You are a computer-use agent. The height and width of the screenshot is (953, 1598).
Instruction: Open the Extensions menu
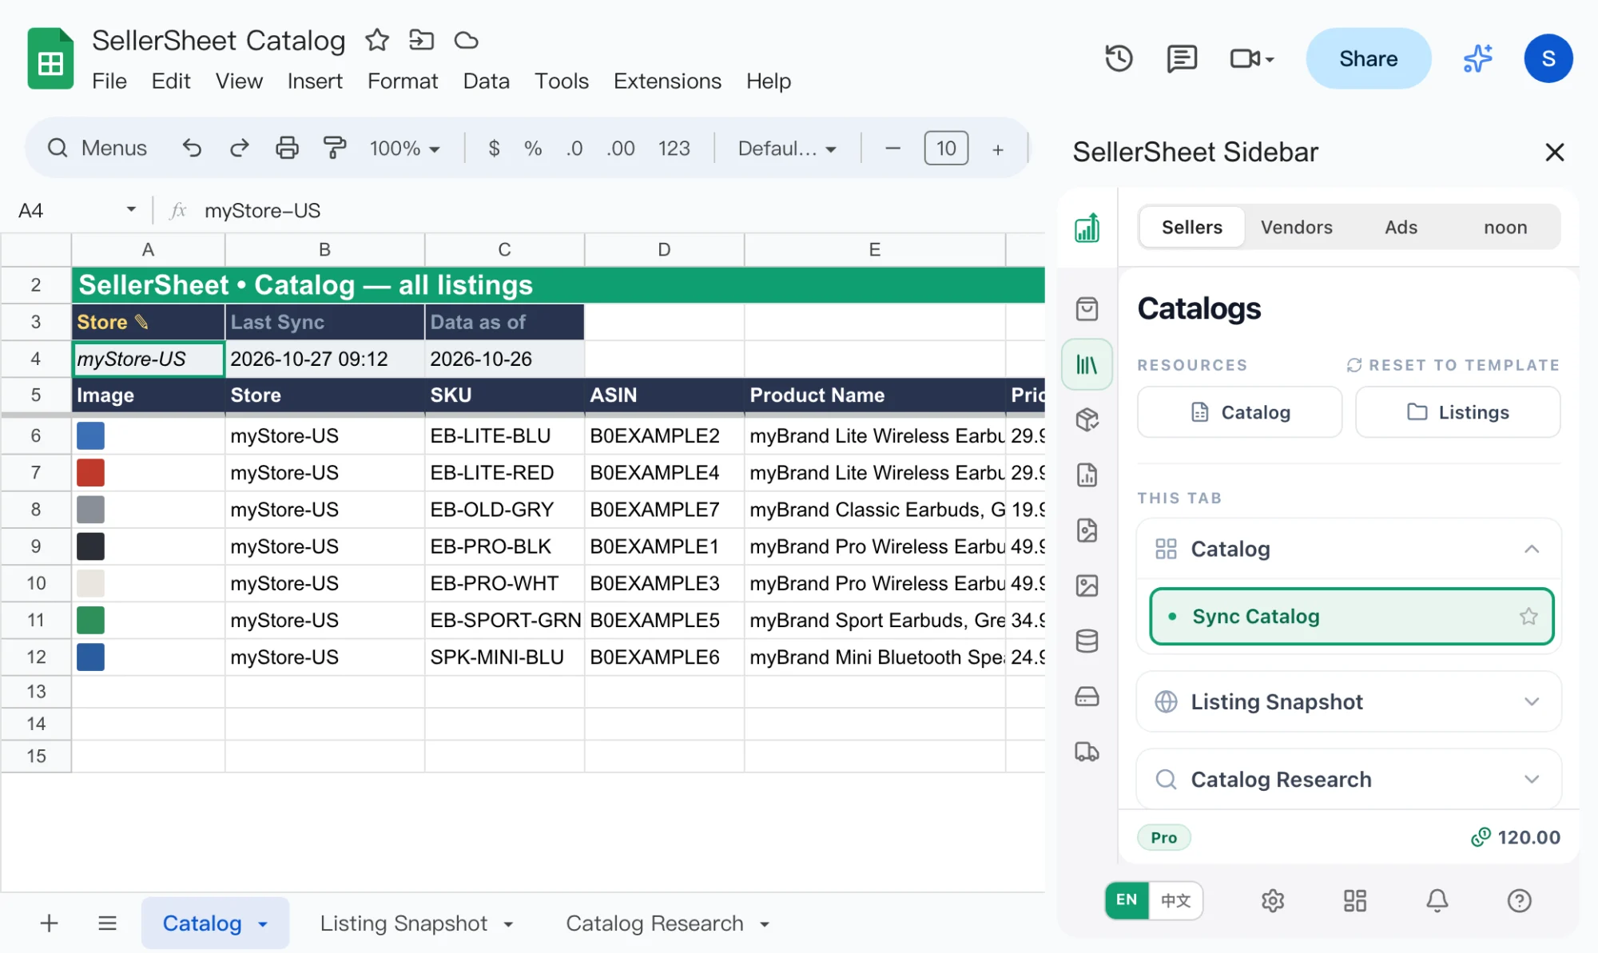point(667,81)
